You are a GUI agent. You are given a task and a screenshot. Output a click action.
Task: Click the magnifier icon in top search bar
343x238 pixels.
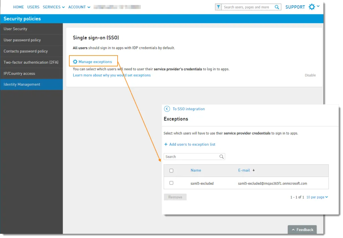coord(277,7)
